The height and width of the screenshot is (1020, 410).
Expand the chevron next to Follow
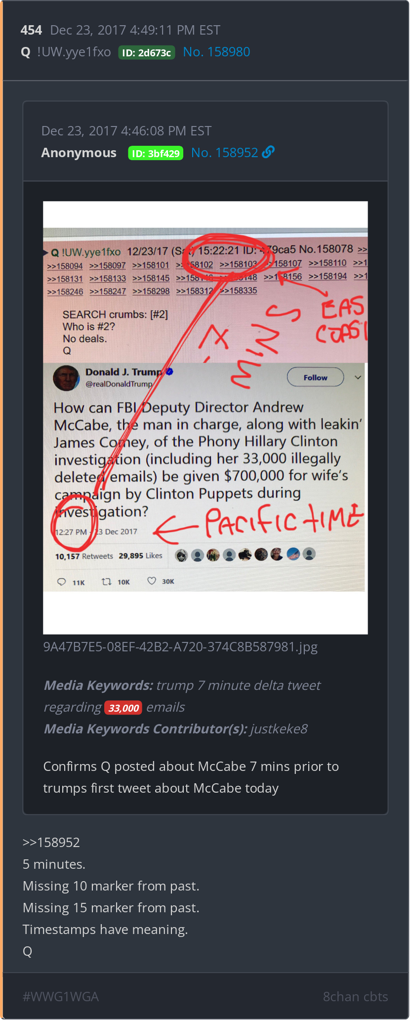(358, 377)
